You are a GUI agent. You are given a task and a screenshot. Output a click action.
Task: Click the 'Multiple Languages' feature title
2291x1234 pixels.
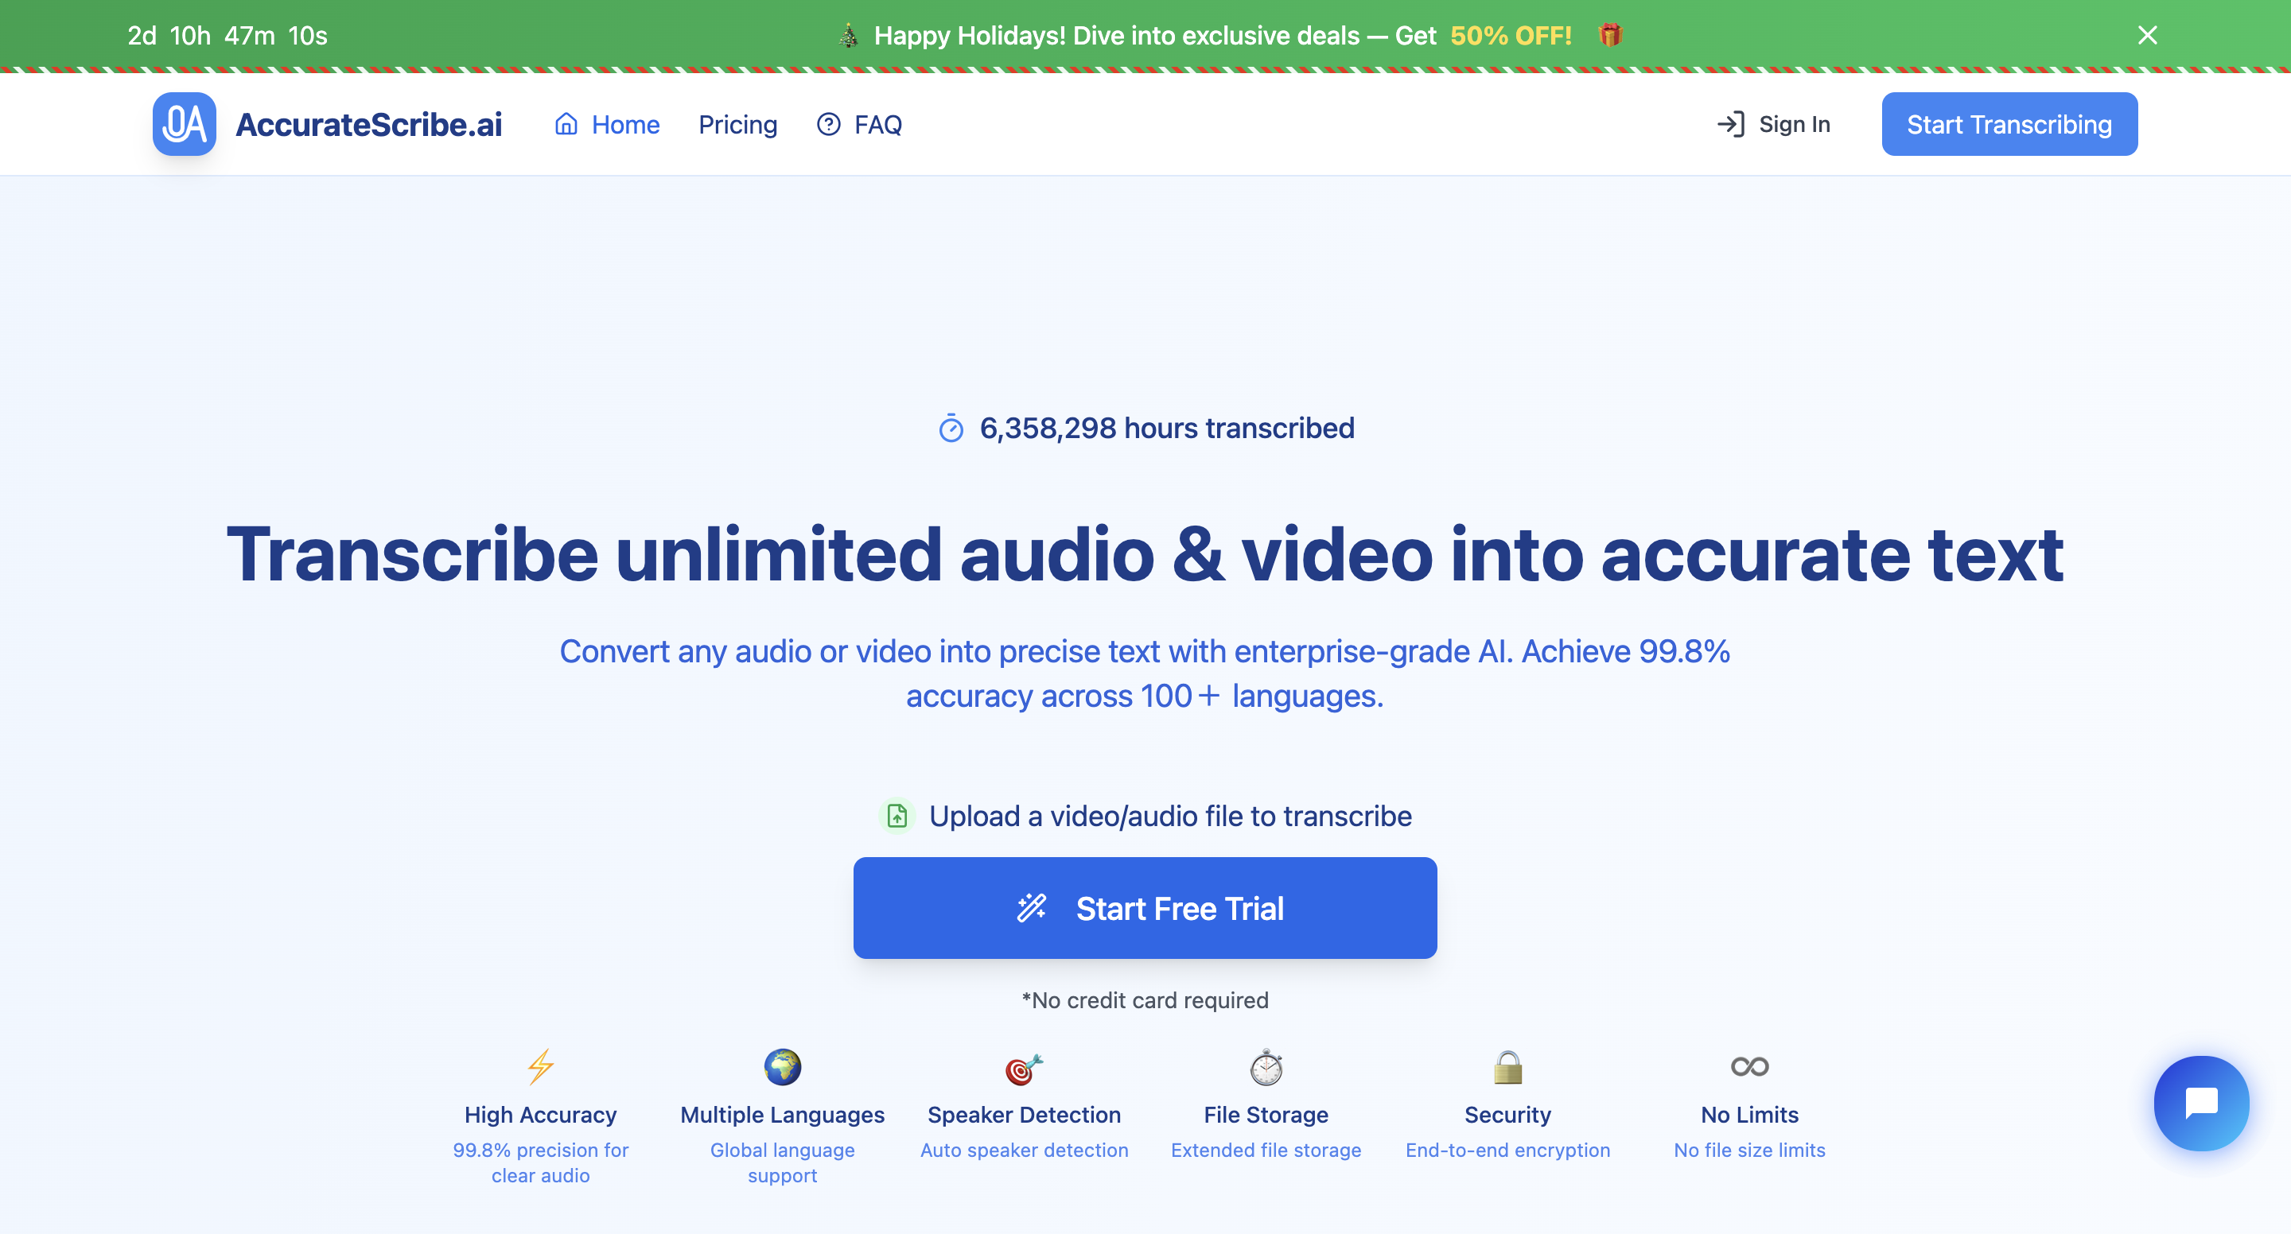(x=783, y=1115)
